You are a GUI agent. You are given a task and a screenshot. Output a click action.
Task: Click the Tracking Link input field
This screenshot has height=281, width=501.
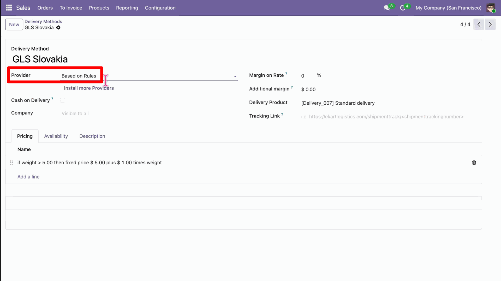[x=389, y=117]
